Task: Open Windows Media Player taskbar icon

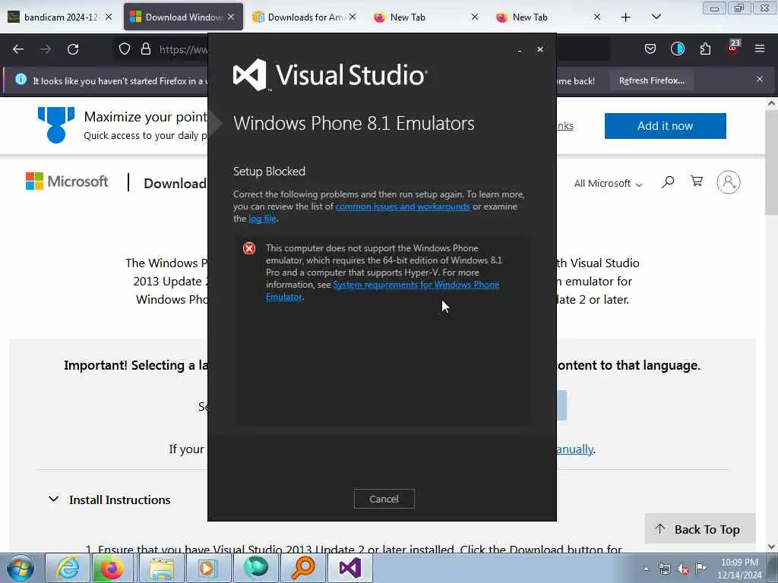Action: click(208, 568)
